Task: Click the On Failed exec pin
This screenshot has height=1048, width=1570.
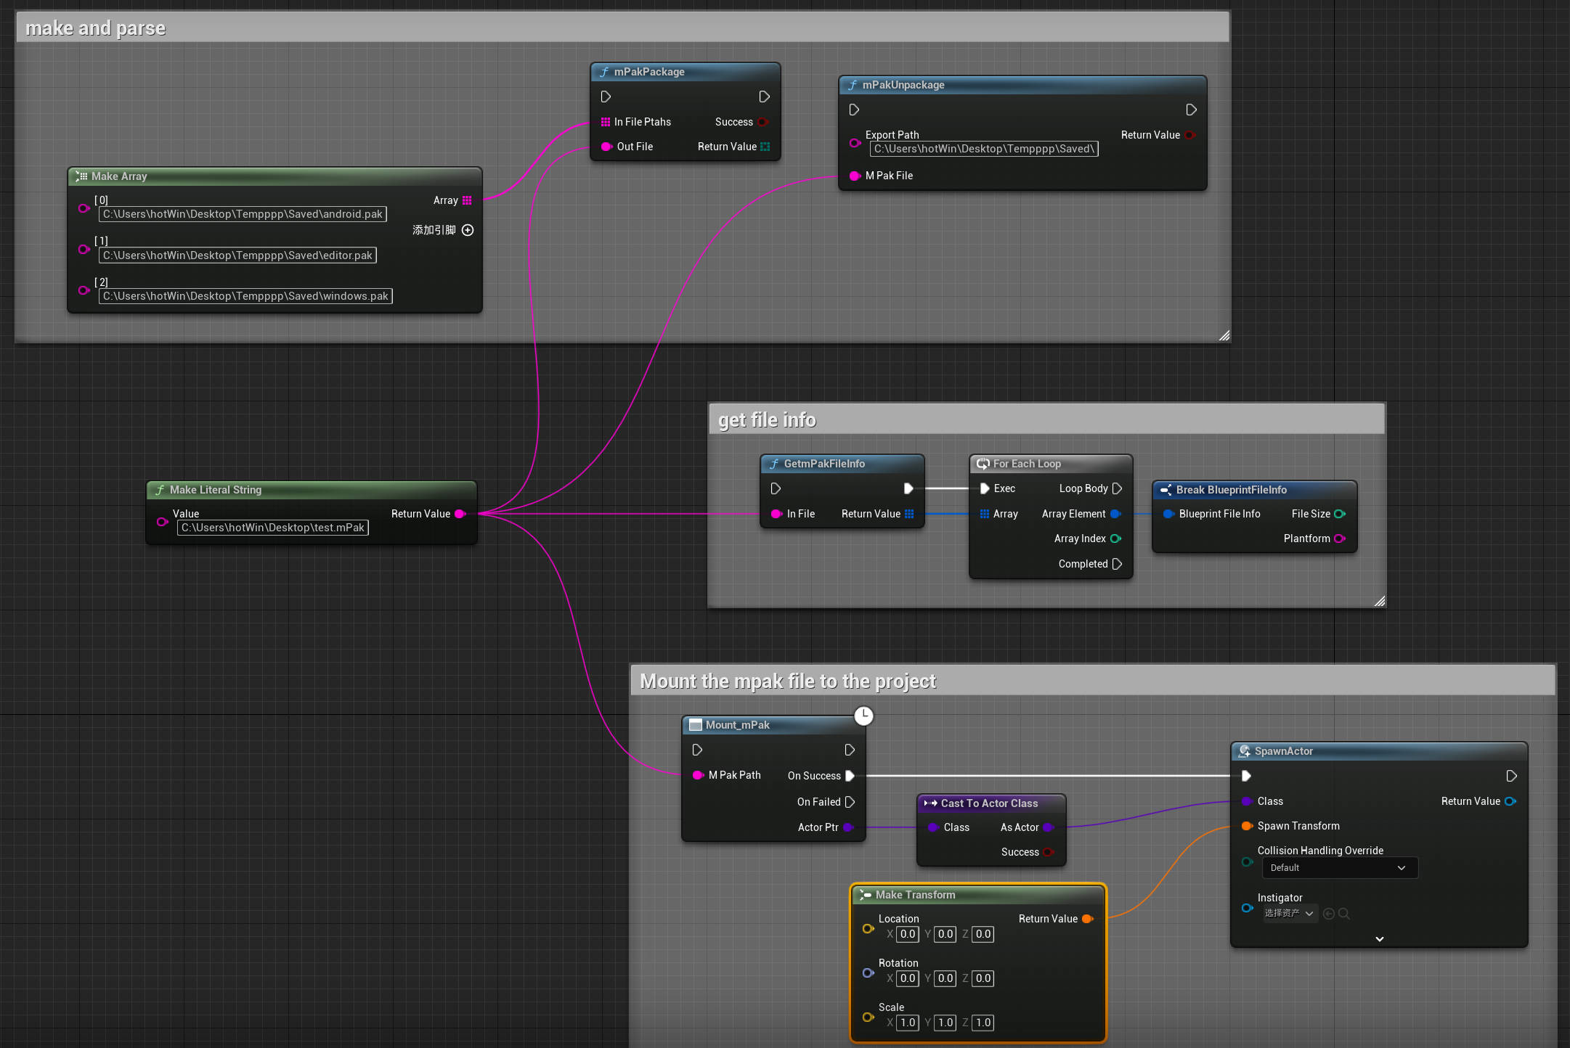Action: [850, 802]
